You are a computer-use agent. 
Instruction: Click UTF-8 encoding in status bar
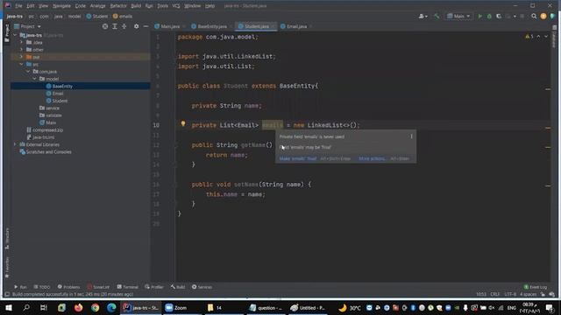point(510,294)
